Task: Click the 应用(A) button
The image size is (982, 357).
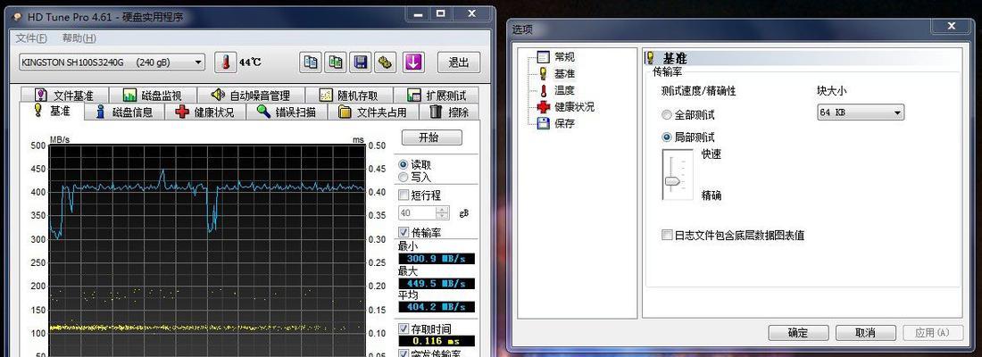Action: (x=932, y=333)
